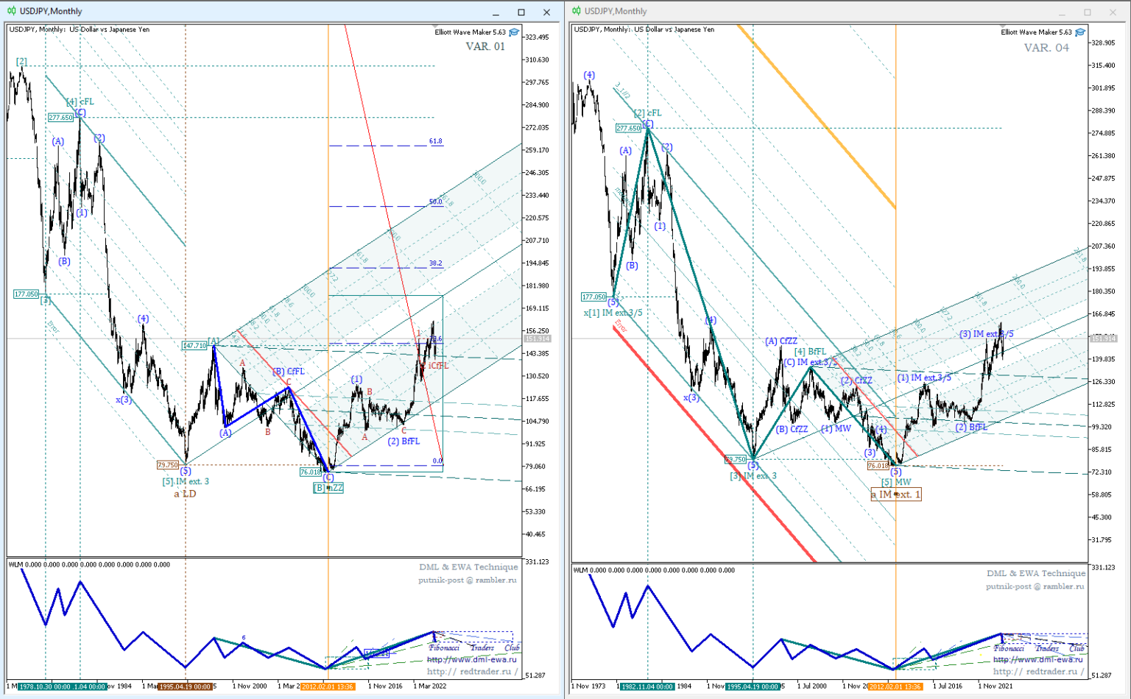Activate the right USDJPY,Monthly window title bar
The height and width of the screenshot is (699, 1131).
(810, 11)
